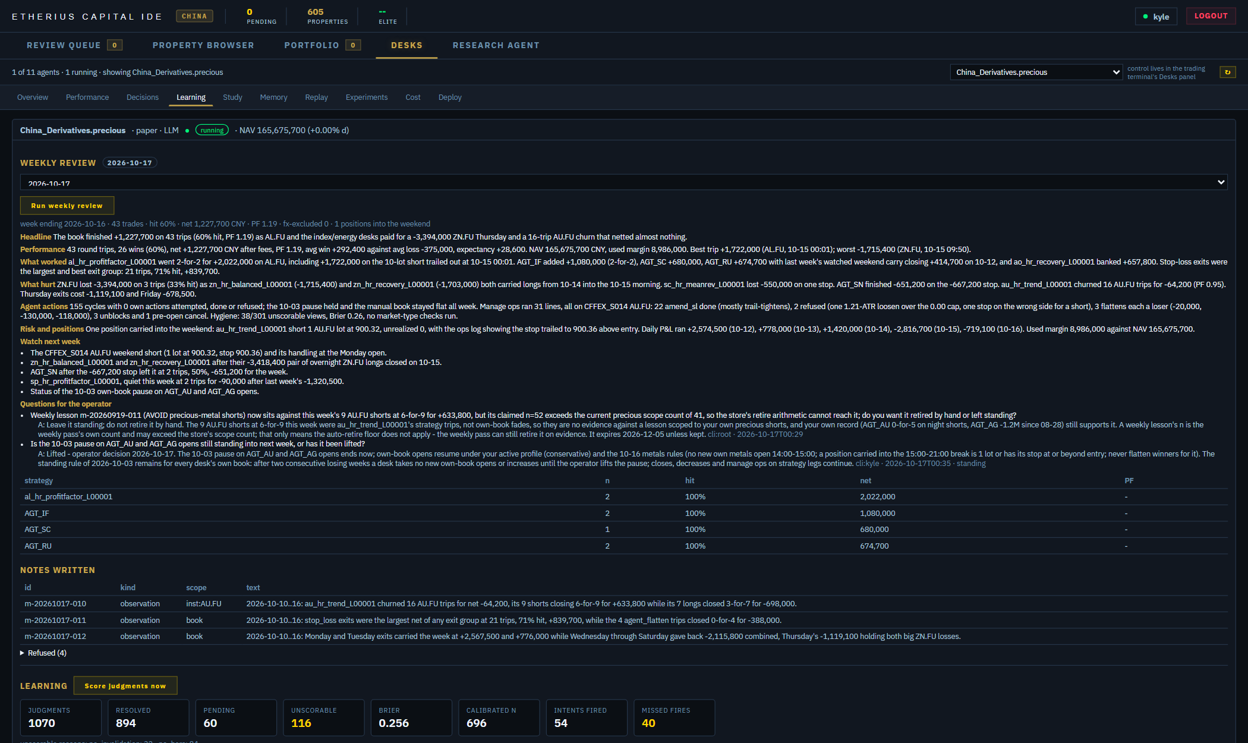Image resolution: width=1248 pixels, height=743 pixels.
Task: Click the green running status badge
Action: (212, 130)
